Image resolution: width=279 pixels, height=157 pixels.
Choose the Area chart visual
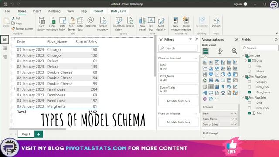click(x=211, y=68)
